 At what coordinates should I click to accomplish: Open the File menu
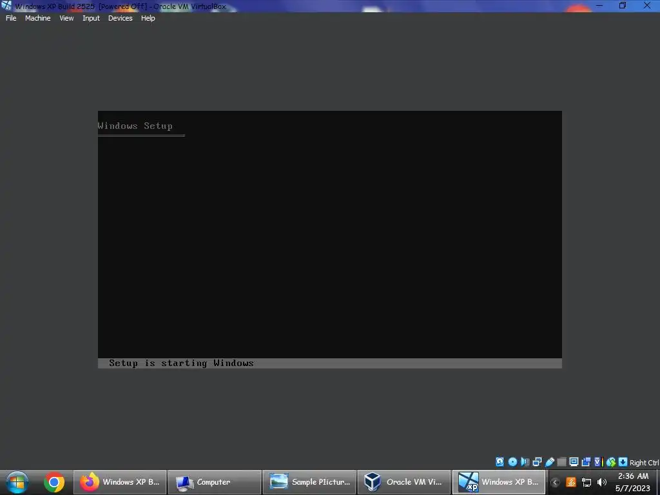tap(11, 18)
